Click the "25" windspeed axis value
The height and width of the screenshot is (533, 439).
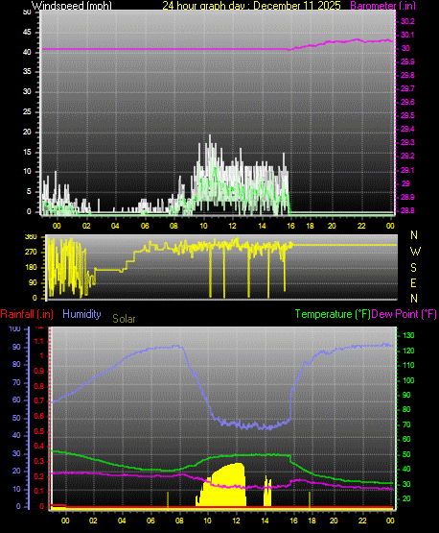27,111
